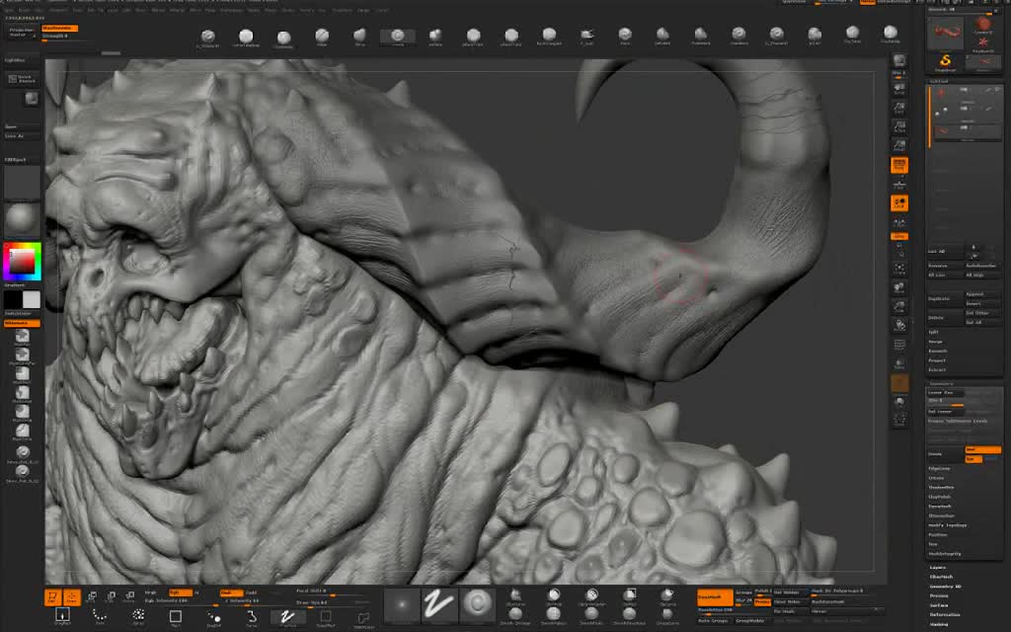Choose the DragDot stroke type
Screen dimensions: 1011x632
tap(214, 618)
